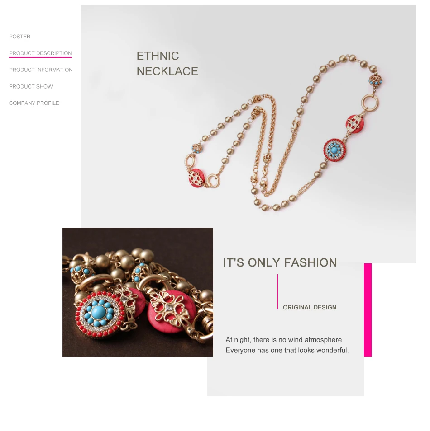Click the large necklace product photo
This screenshot has width=430, height=431.
tap(284, 133)
